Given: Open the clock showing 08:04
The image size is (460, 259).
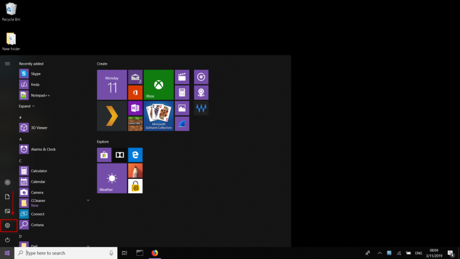Looking at the screenshot, I should (434, 253).
